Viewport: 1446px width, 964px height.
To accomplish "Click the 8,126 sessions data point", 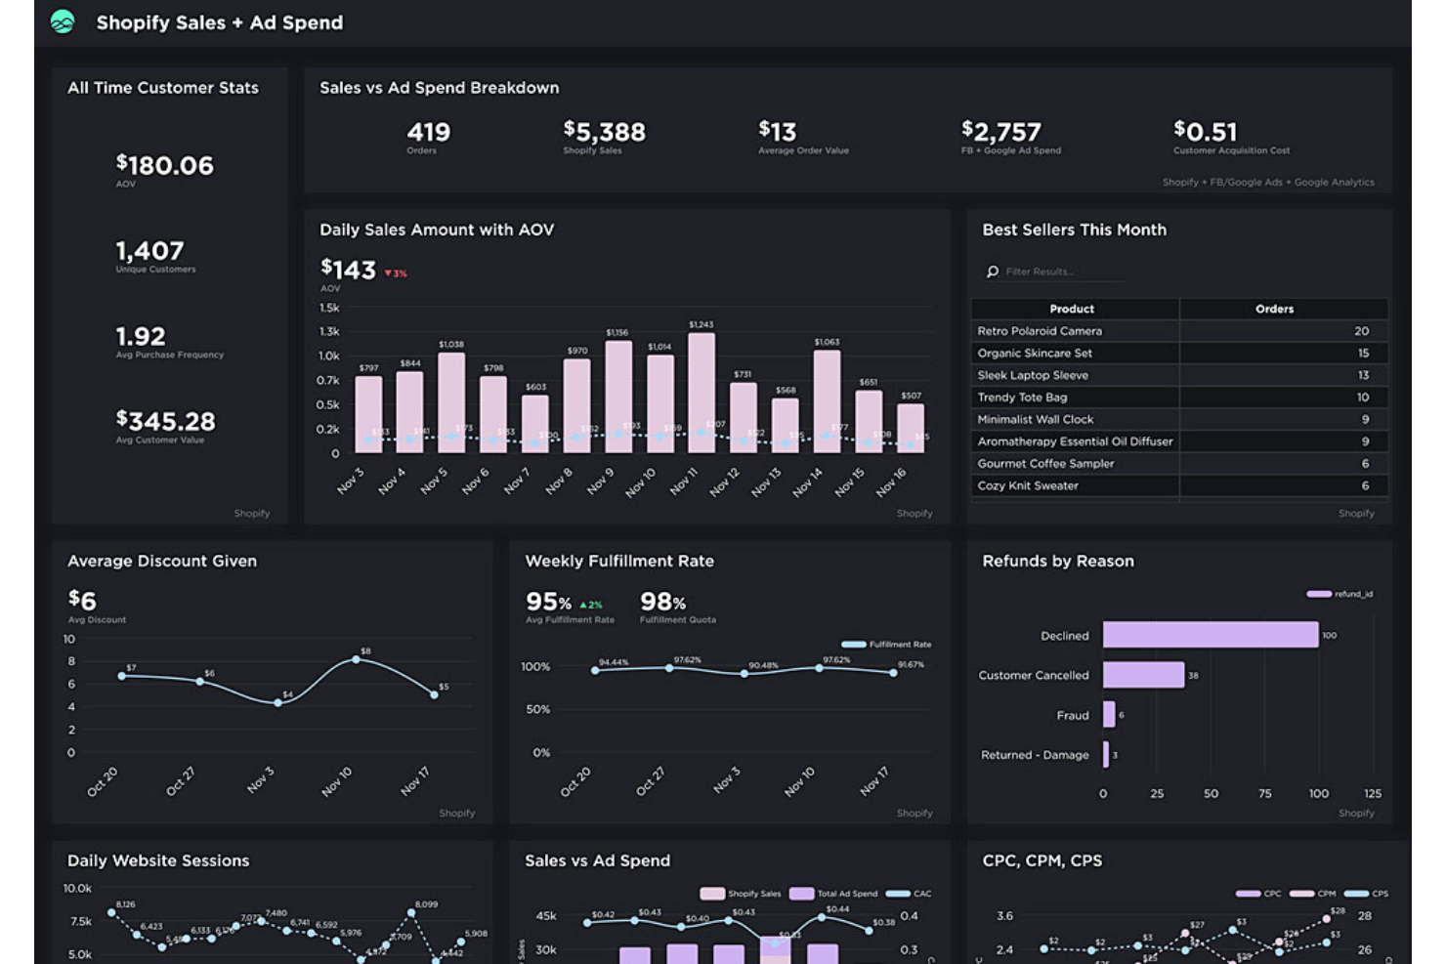I will tap(111, 912).
